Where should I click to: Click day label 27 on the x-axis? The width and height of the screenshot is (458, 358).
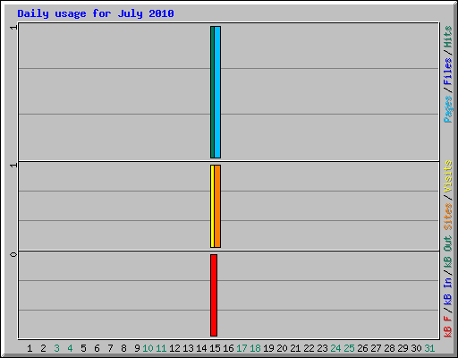(376, 348)
